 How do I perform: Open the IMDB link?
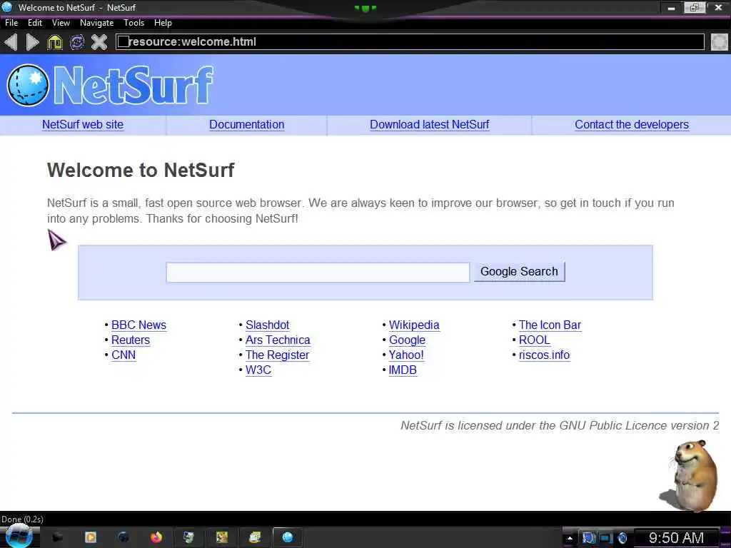pyautogui.click(x=403, y=370)
